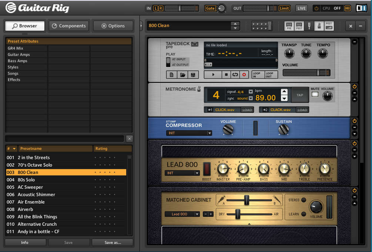This screenshot has height=252, width=372.
Task: Toggle right input channel R
Action: 161,8
